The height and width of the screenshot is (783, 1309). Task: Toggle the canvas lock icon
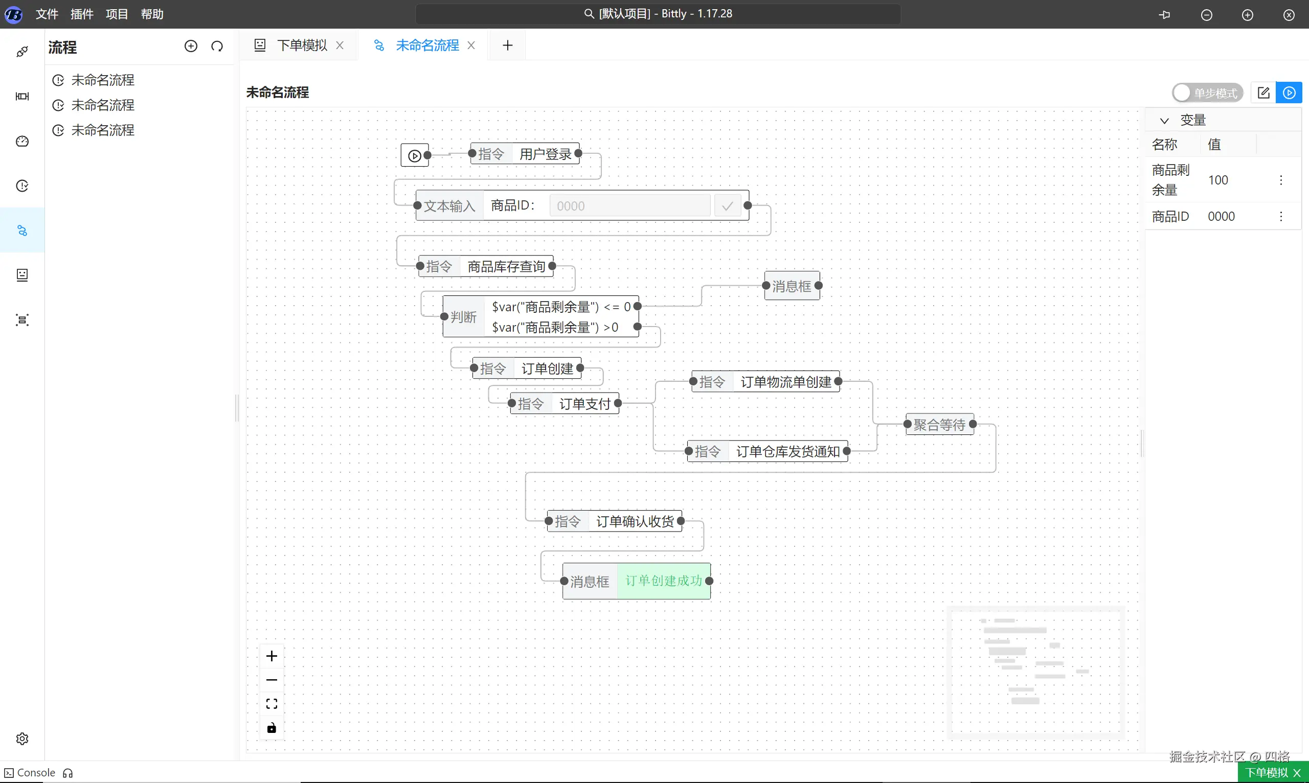[272, 728]
